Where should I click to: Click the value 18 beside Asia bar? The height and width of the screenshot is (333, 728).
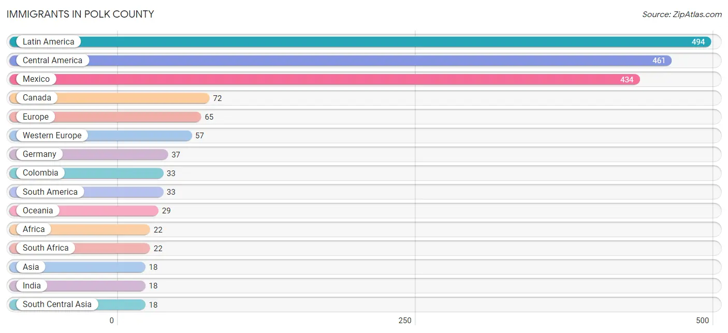pos(153,267)
